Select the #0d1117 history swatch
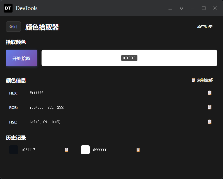This screenshot has height=179, width=223. [x=14, y=150]
